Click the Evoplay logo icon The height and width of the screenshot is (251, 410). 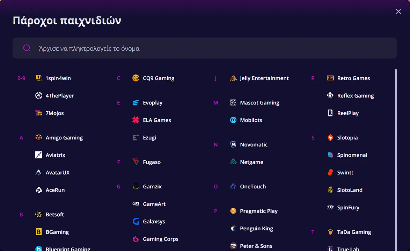(136, 103)
